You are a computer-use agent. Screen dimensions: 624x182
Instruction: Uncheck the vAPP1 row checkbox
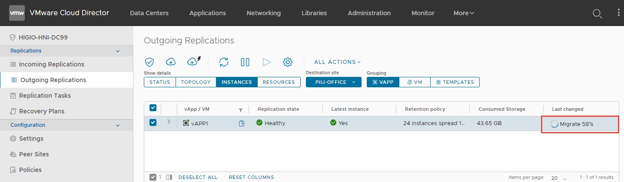pos(153,123)
